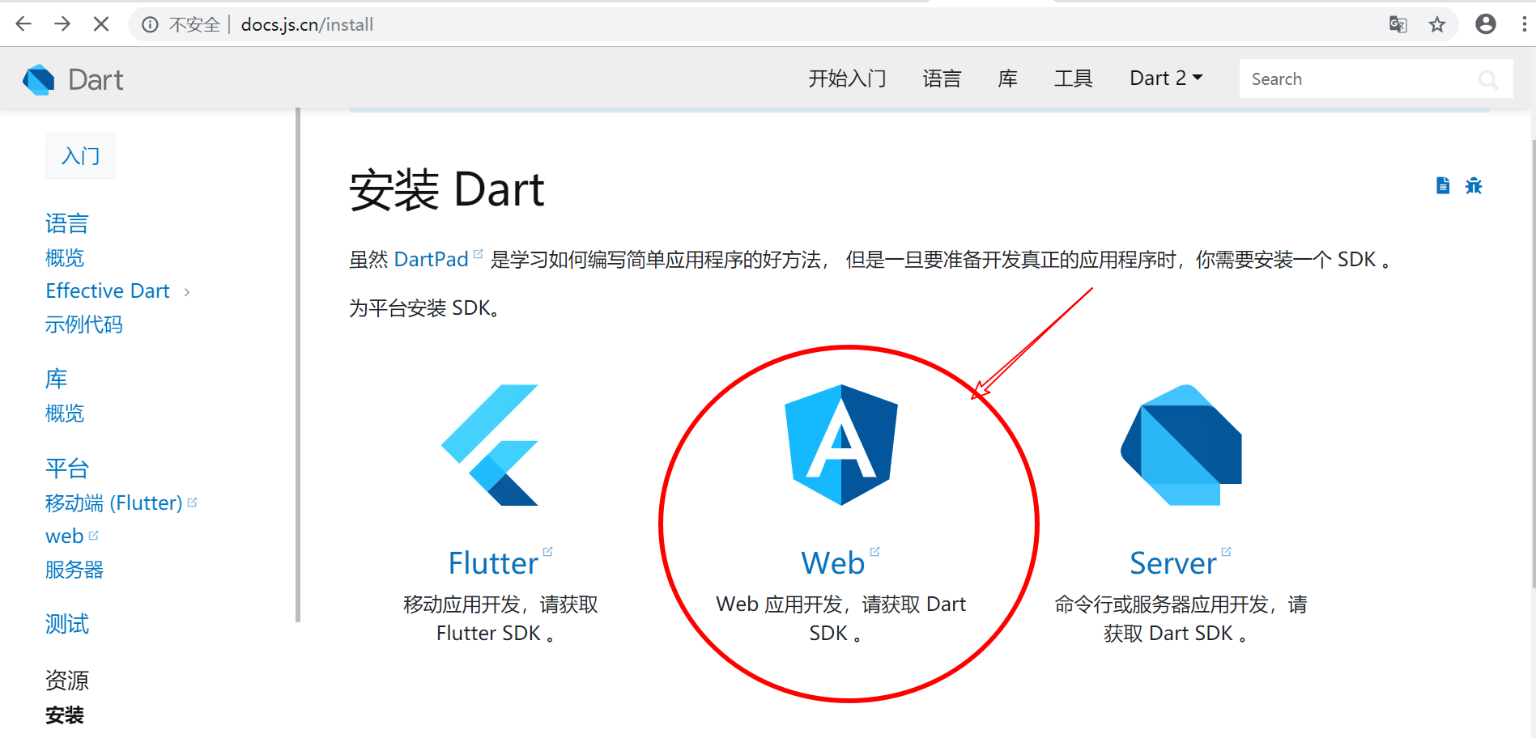Click the 安装 Dart page heading
The image size is (1536, 738).
click(x=447, y=190)
